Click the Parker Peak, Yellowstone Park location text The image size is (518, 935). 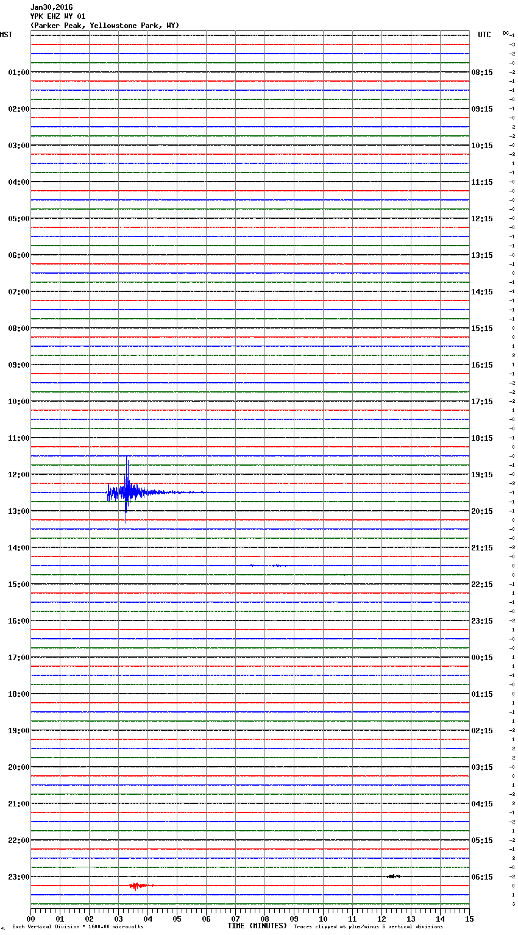[105, 26]
